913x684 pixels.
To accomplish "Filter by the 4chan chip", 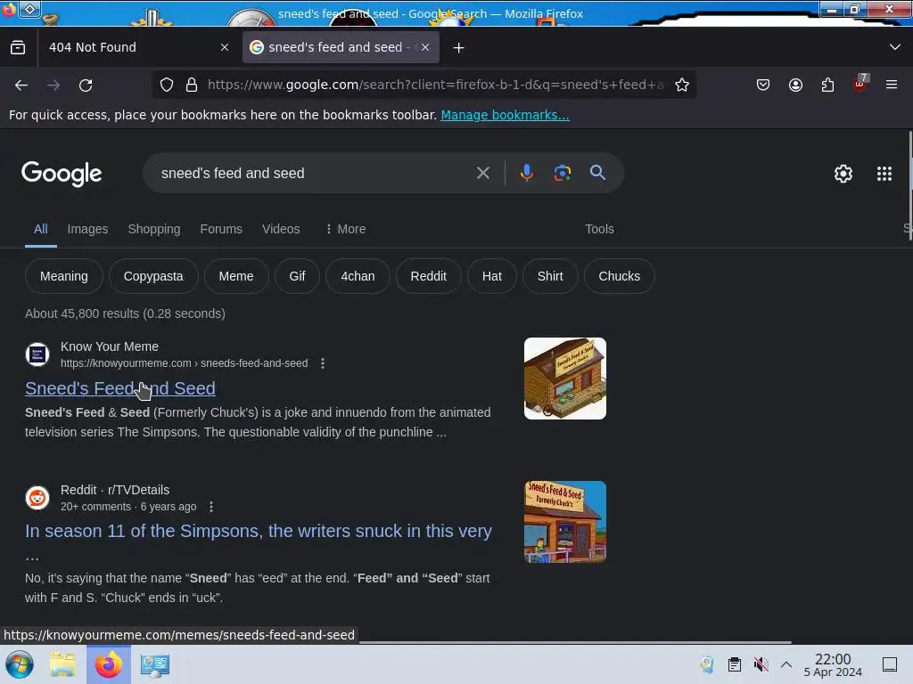I will coord(358,276).
